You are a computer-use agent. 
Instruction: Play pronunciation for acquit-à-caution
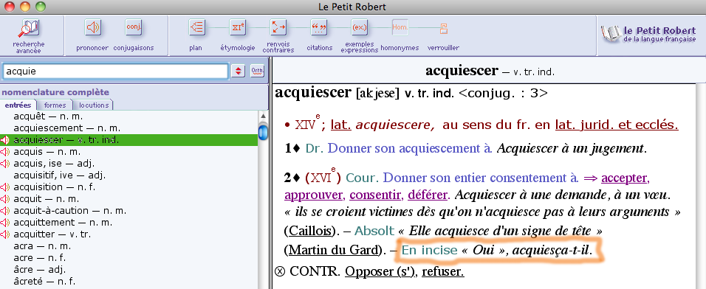[5, 210]
